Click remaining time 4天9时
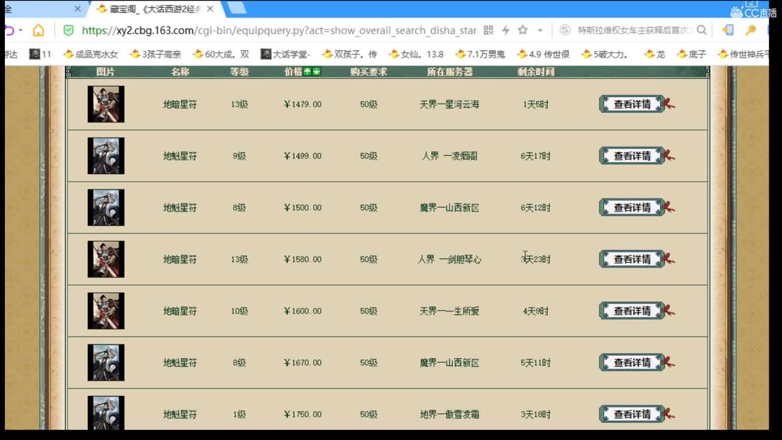 coord(536,311)
